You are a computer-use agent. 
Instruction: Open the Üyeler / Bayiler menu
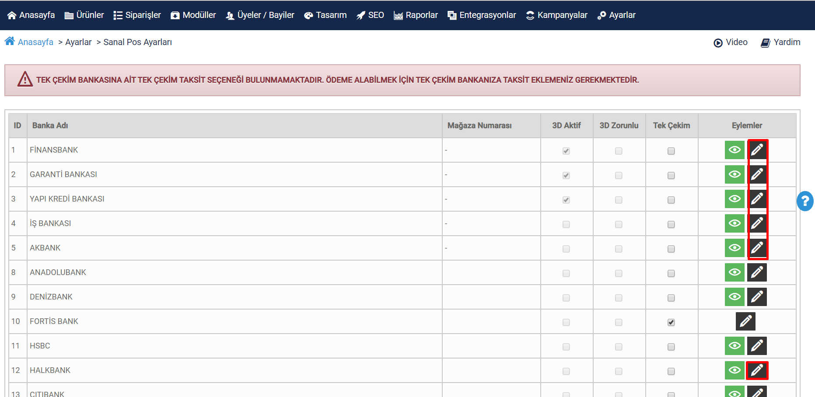coord(260,15)
